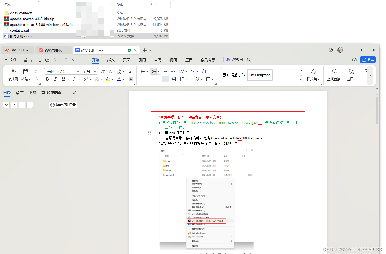Click 智能识别目录 smart TOC button
This screenshot has height=254, width=386.
(x=63, y=105)
